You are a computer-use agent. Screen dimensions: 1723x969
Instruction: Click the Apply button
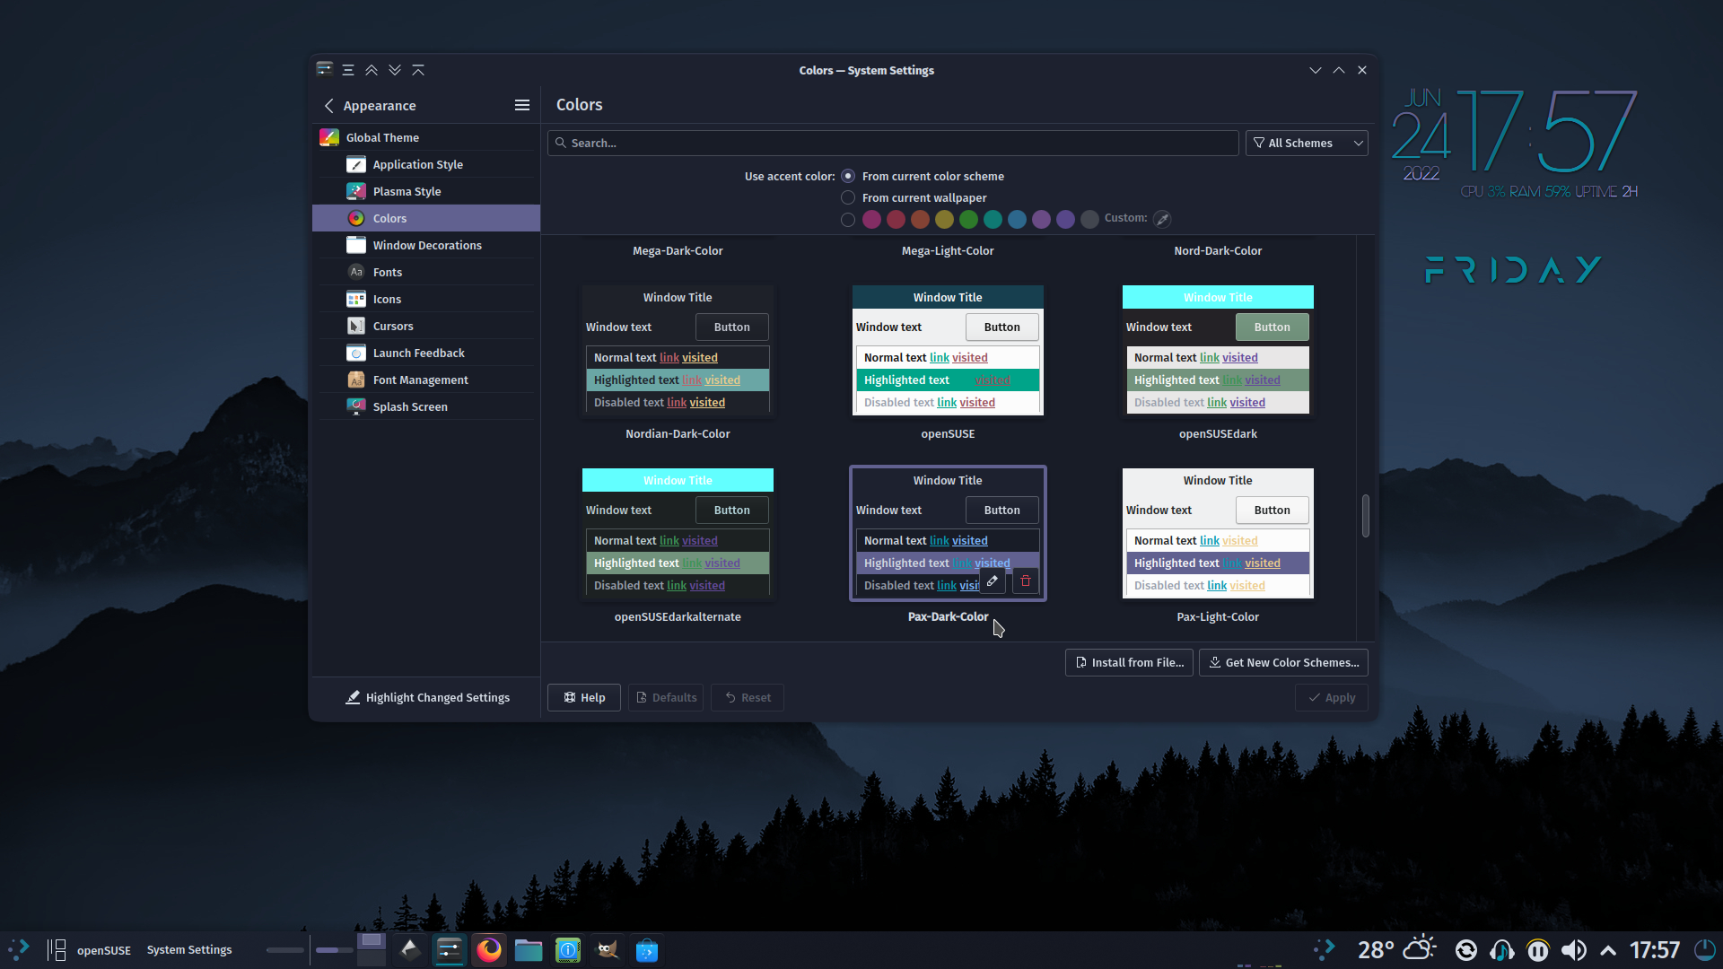(1332, 698)
